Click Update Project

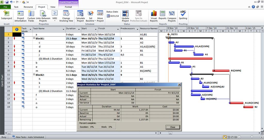(125, 16)
